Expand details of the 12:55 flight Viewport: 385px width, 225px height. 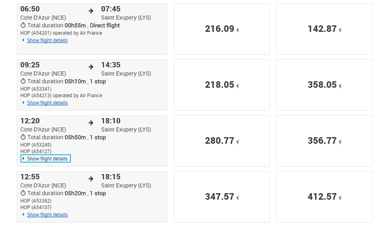click(47, 215)
